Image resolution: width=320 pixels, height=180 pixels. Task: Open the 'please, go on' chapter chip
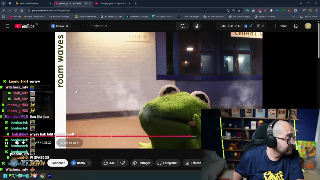click(x=69, y=143)
